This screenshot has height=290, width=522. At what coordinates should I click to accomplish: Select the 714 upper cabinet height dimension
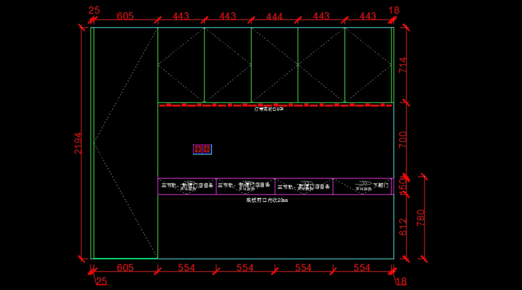click(x=403, y=65)
